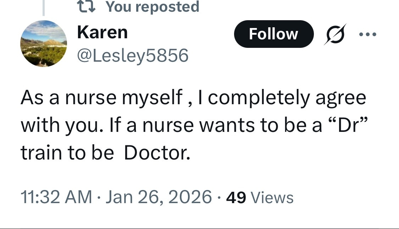Click the Jan 26, 2026 date

coord(159,197)
